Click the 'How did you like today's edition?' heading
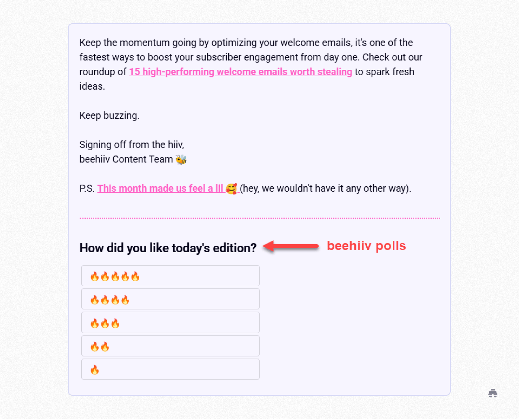This screenshot has width=519, height=419. pyautogui.click(x=168, y=247)
